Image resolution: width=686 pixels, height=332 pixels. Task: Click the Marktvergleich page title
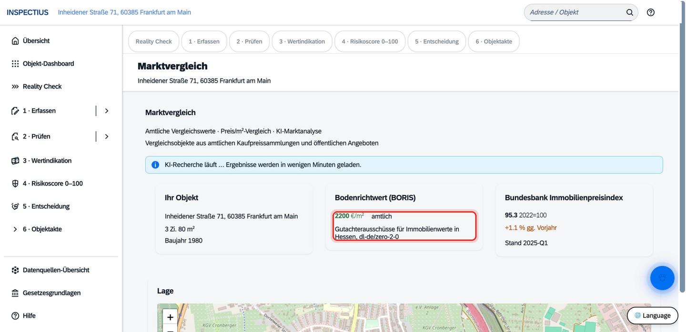click(x=172, y=66)
